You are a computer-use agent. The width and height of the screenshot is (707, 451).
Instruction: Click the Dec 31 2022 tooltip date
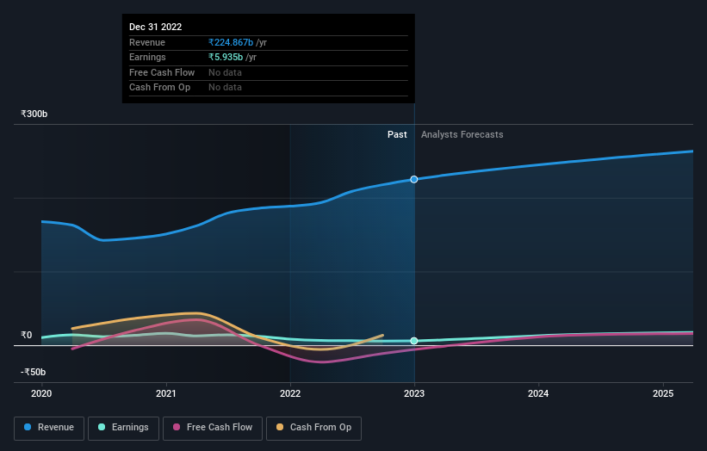point(156,27)
